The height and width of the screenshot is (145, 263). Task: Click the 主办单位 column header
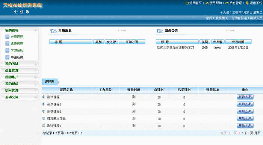(x=105, y=90)
